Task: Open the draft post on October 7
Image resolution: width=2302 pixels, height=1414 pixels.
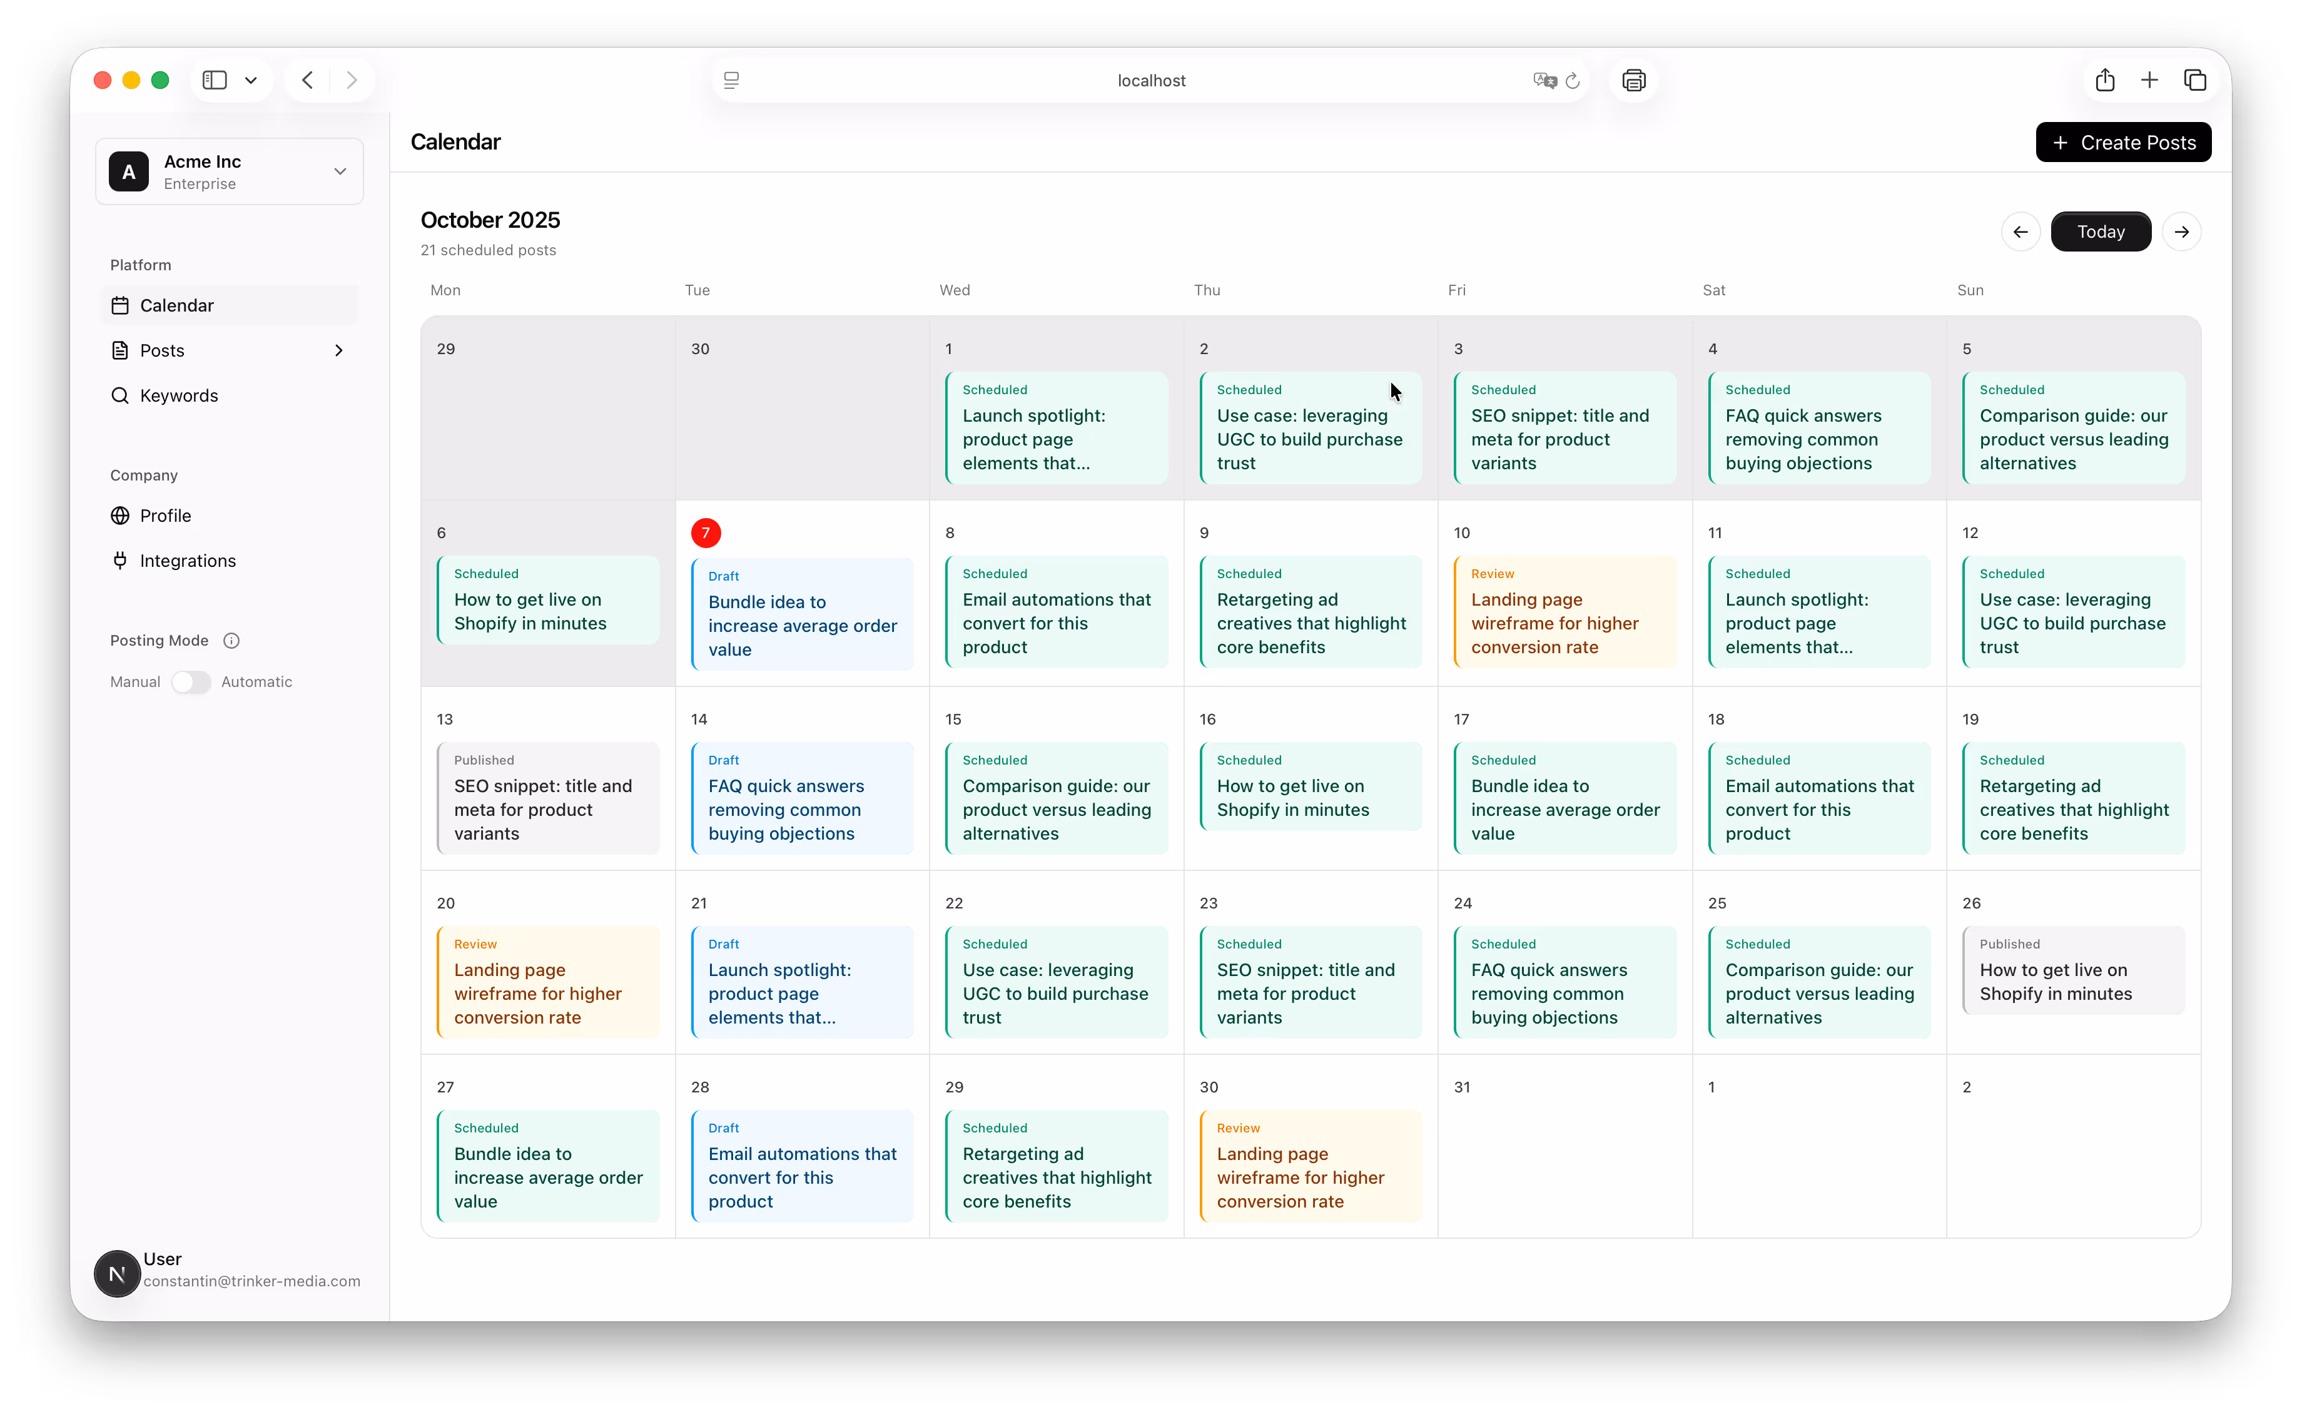Action: click(x=802, y=614)
